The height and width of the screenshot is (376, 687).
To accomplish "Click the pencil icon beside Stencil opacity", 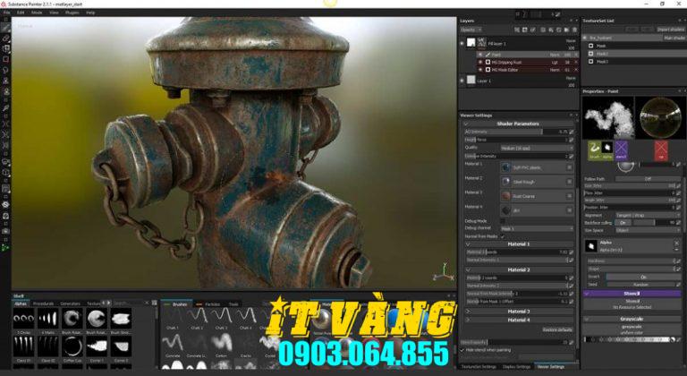I will click(572, 342).
